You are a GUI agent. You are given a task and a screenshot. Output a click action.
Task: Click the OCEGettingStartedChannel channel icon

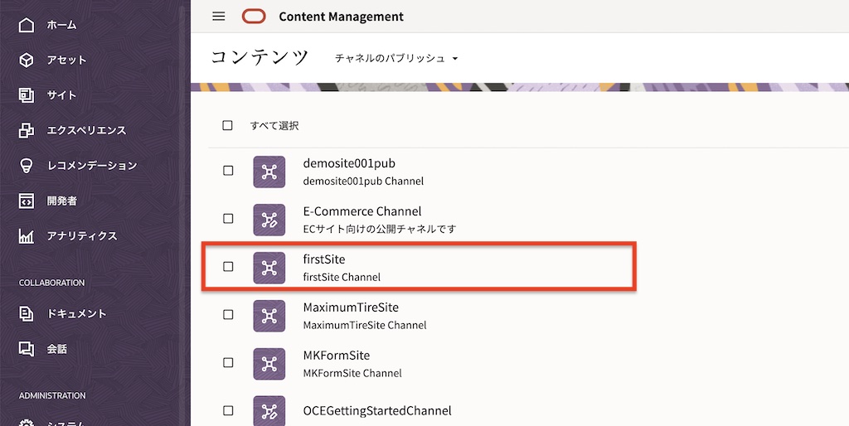tap(269, 411)
